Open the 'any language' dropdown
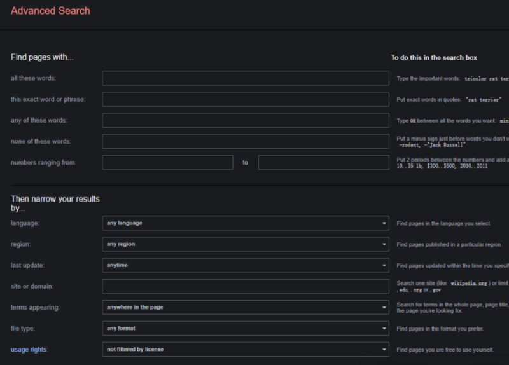The image size is (509, 365). coord(245,223)
